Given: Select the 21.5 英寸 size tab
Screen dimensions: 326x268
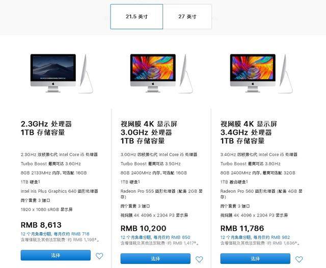Looking at the screenshot, I should tap(137, 17).
